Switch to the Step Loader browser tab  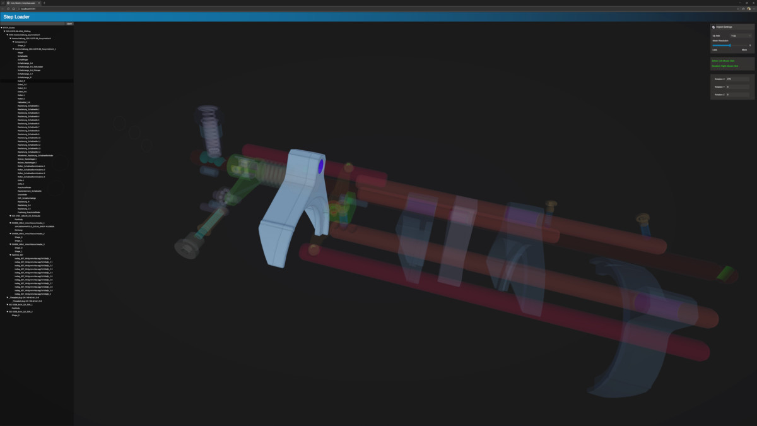tap(23, 3)
